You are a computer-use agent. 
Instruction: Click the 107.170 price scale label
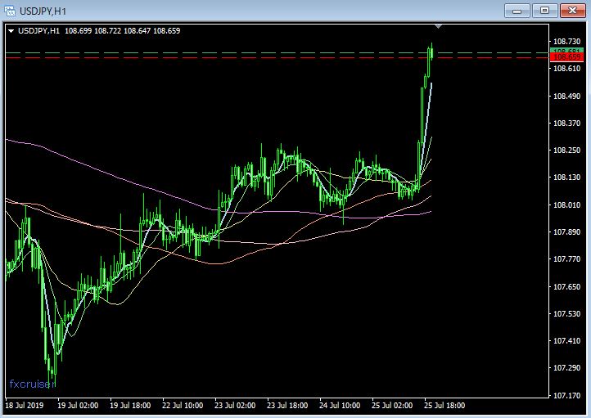tap(566, 395)
